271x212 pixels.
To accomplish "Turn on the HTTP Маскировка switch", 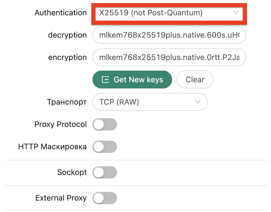I will 104,147.
